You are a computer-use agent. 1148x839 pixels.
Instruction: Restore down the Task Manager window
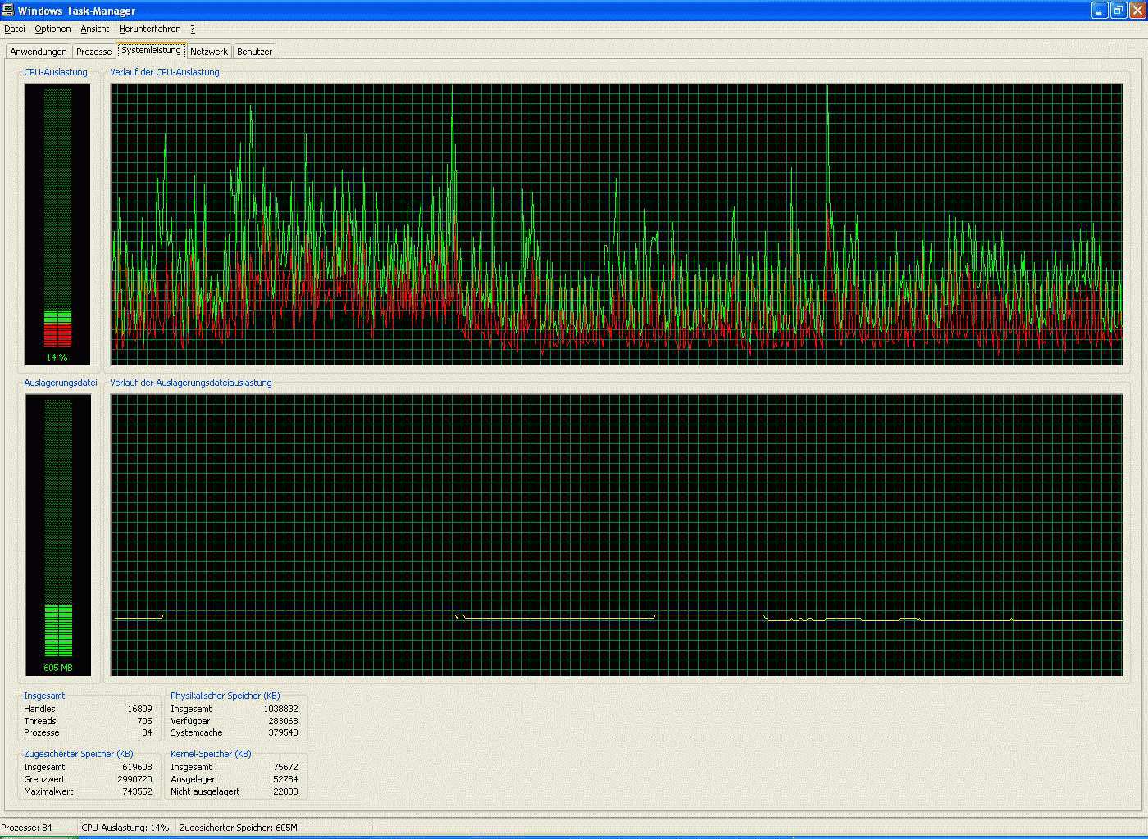(1118, 11)
